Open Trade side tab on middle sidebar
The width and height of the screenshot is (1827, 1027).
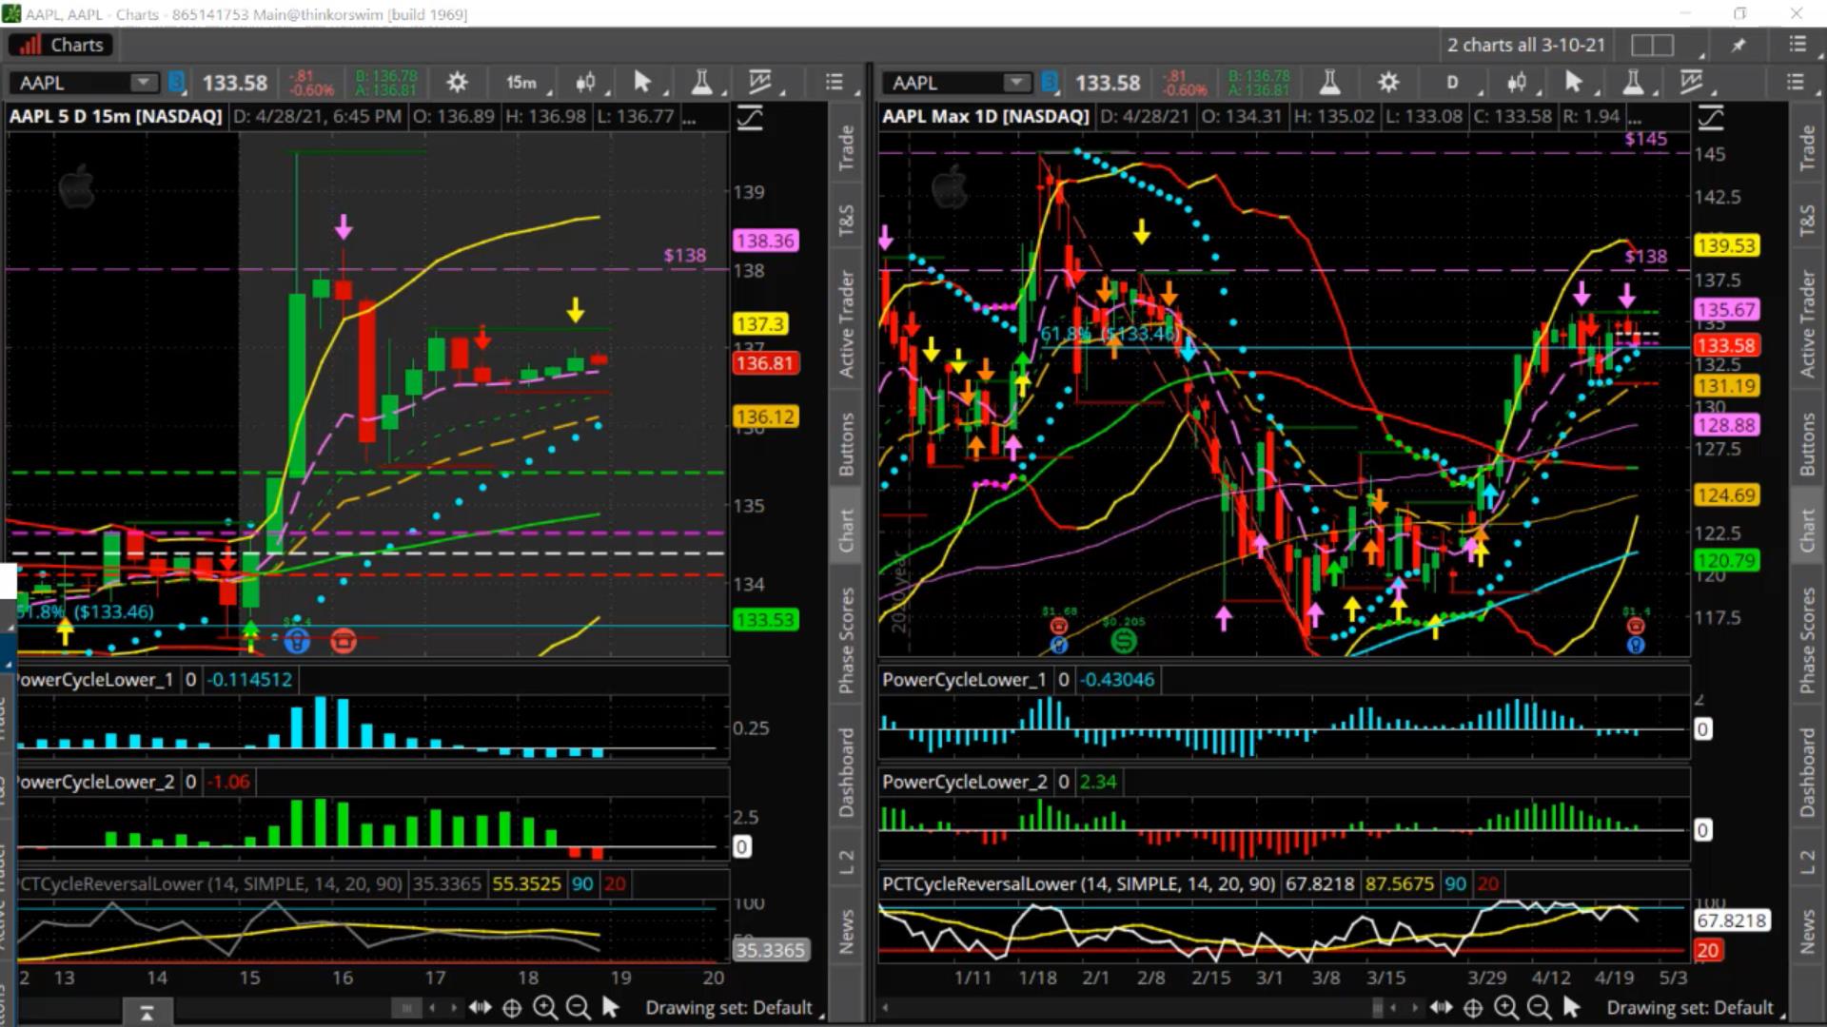pos(846,147)
